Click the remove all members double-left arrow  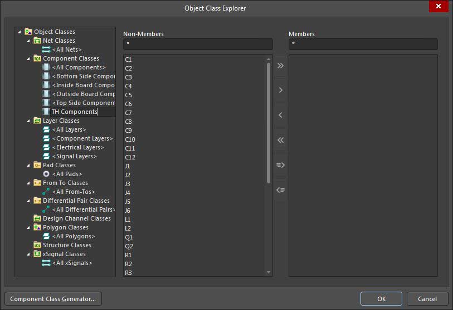click(280, 140)
